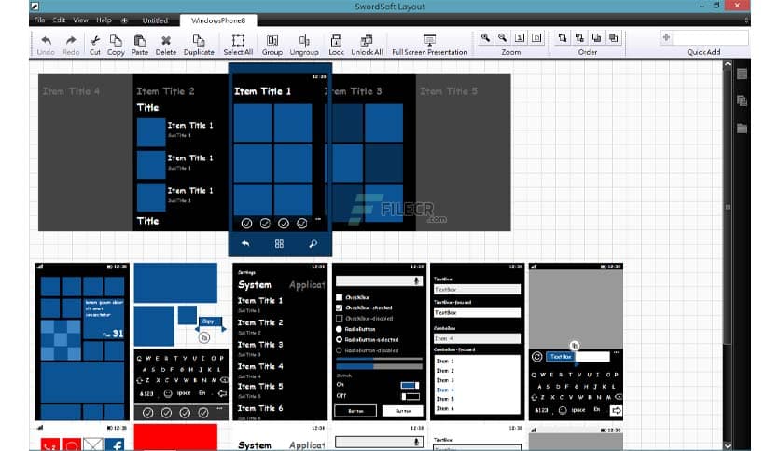The height and width of the screenshot is (451, 780).
Task: Click the back arrow on the selected phone
Action: click(245, 244)
